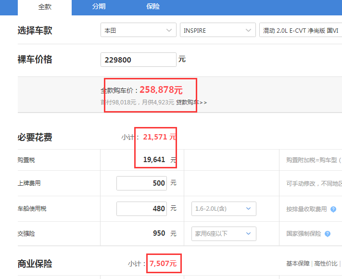Viewport: 342px width, 279px height.
Task: Click the 车船使用税 row label
Action: 32,209
